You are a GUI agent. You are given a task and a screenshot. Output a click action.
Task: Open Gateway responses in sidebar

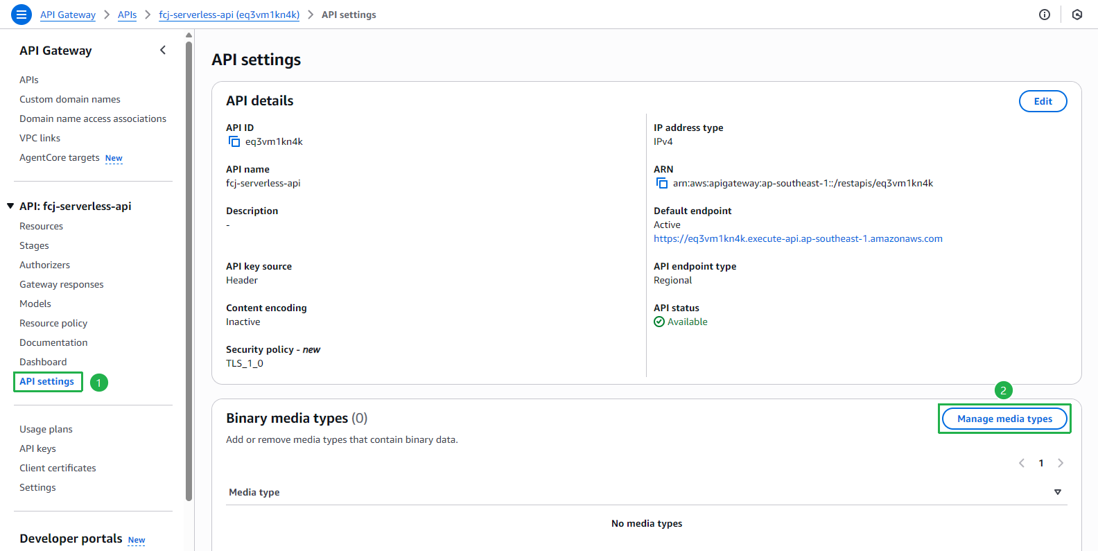click(x=61, y=284)
